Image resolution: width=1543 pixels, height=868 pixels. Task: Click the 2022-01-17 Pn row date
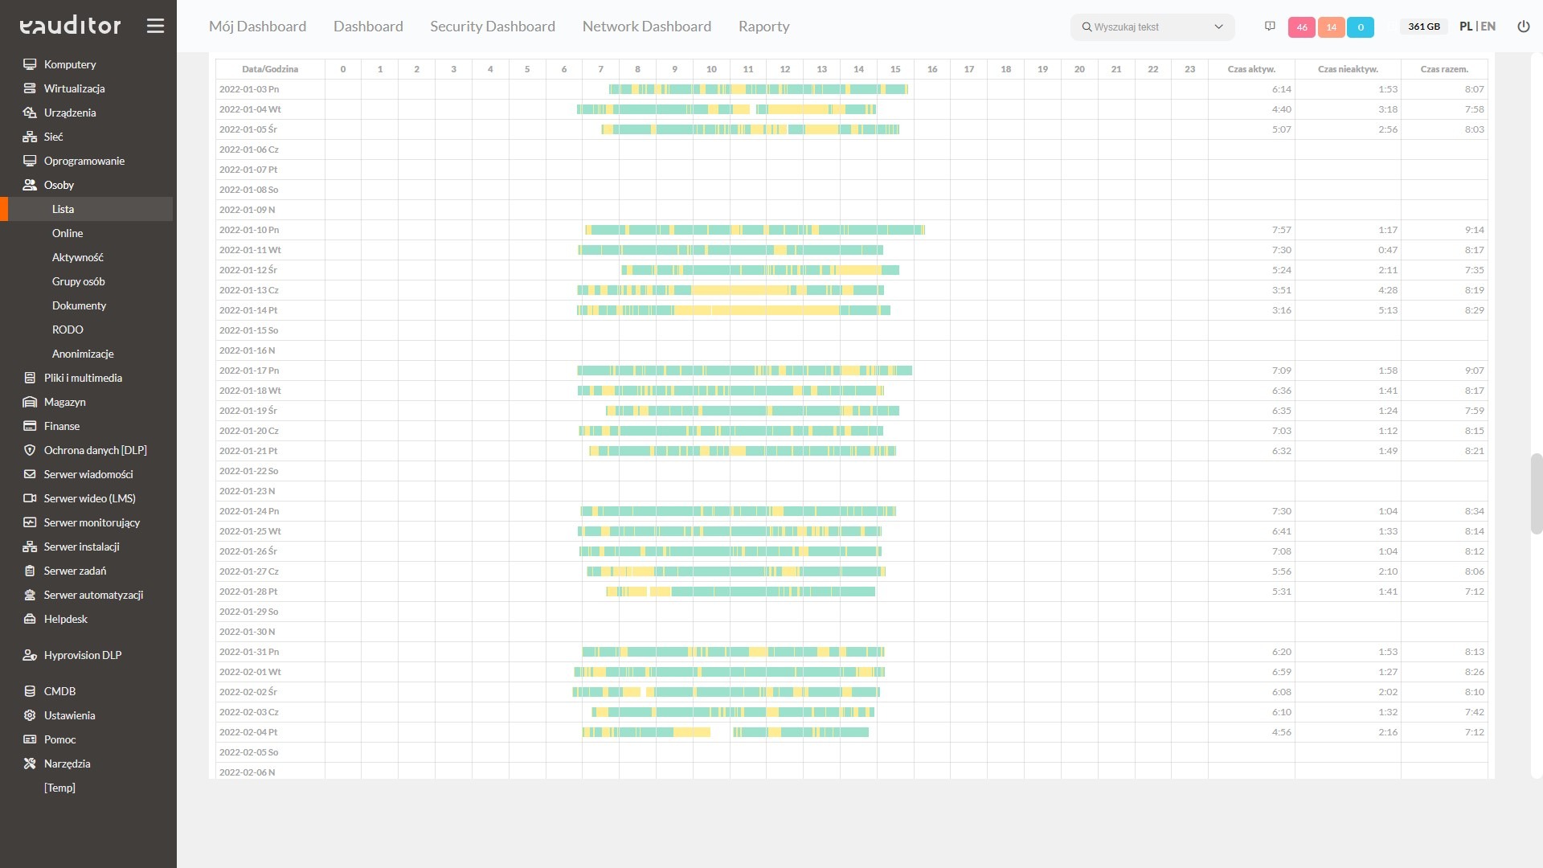[x=249, y=371]
